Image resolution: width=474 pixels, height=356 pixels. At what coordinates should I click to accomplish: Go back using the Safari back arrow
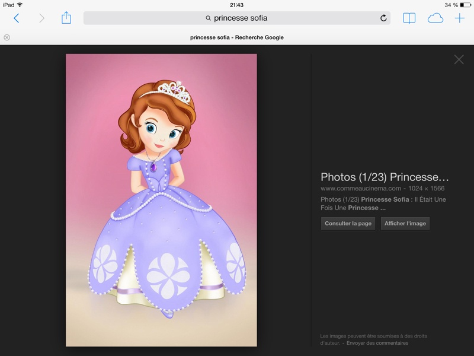coord(17,18)
